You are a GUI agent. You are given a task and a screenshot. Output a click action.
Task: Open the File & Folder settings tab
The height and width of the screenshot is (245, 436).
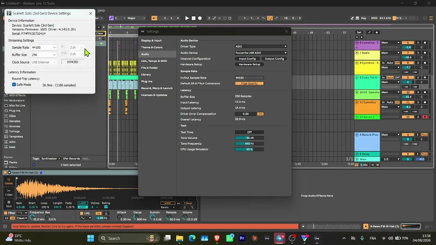click(x=150, y=68)
